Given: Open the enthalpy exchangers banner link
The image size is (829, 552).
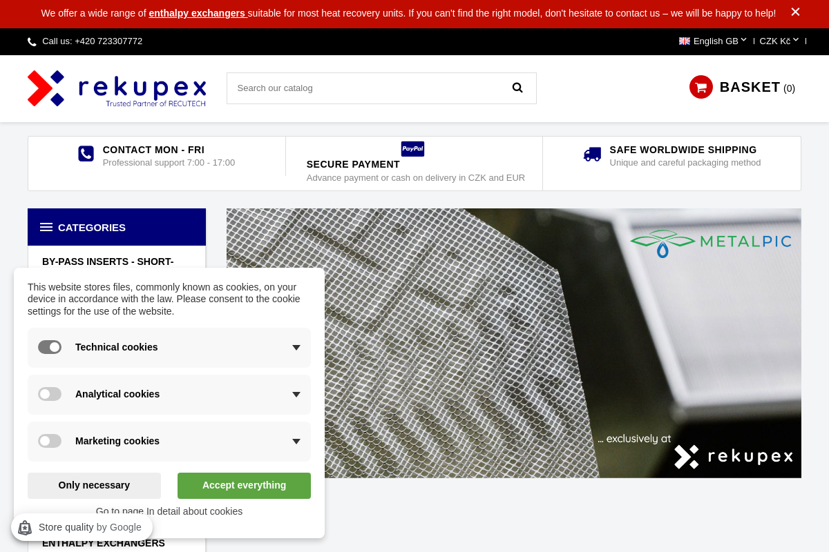Looking at the screenshot, I should coord(198,12).
